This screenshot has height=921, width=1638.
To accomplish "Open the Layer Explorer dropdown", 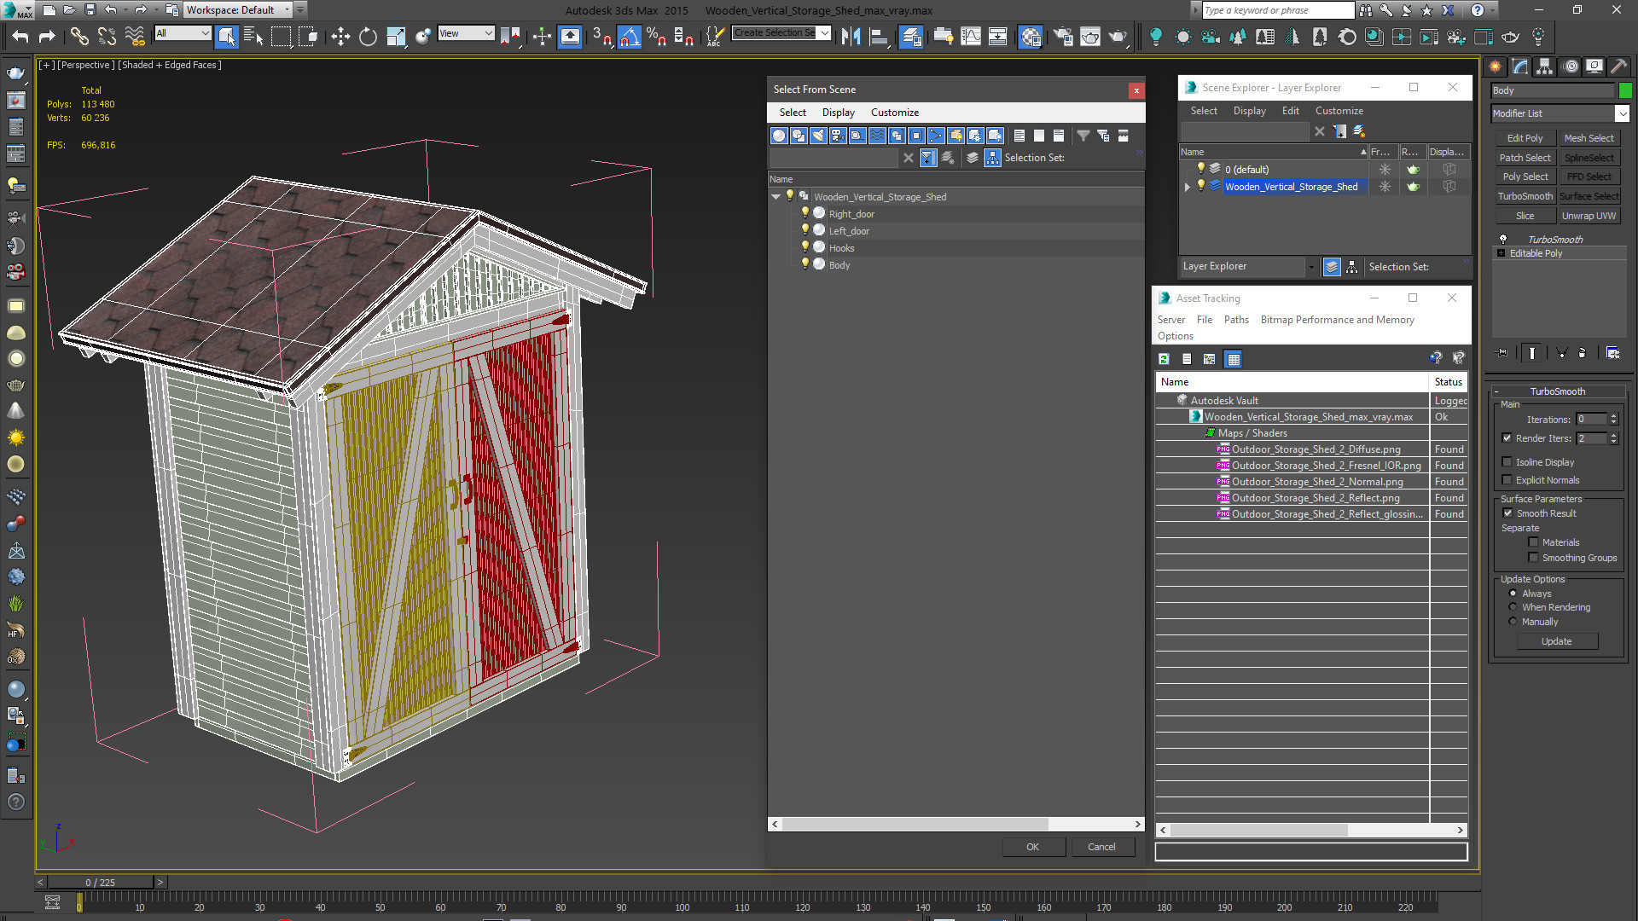I will (x=1311, y=267).
